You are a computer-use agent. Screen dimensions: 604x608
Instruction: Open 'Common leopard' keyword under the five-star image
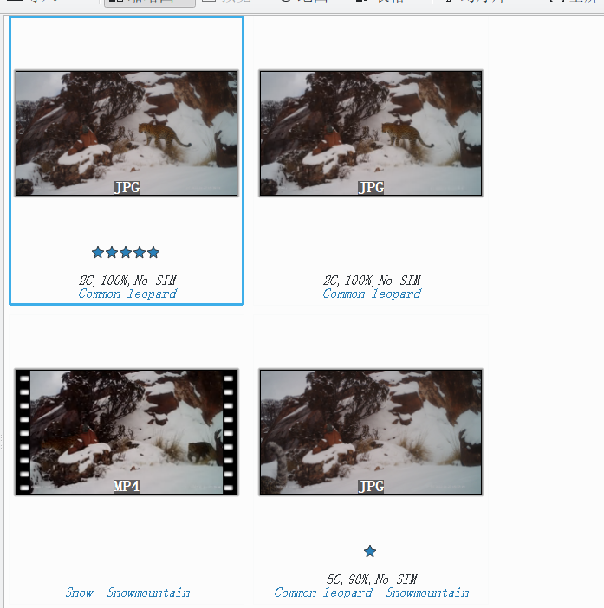click(x=127, y=294)
